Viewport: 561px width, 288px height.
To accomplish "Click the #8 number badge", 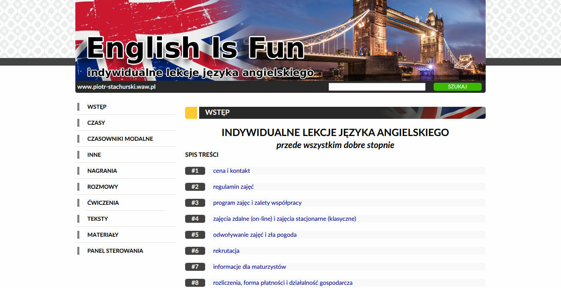I will tap(195, 283).
